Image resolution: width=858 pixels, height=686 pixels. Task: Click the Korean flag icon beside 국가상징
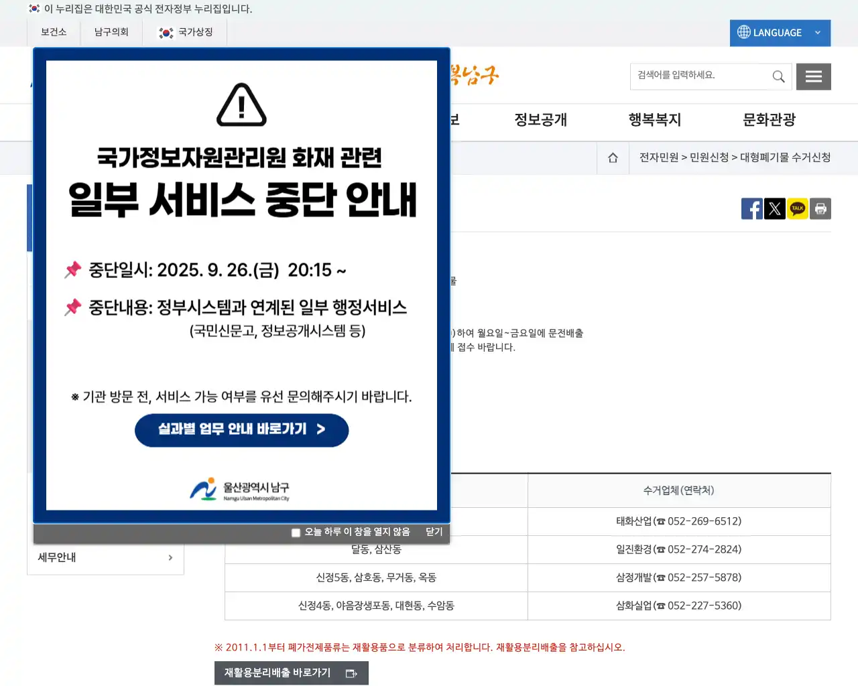coord(166,33)
